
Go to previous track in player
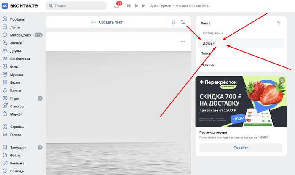(129, 6)
